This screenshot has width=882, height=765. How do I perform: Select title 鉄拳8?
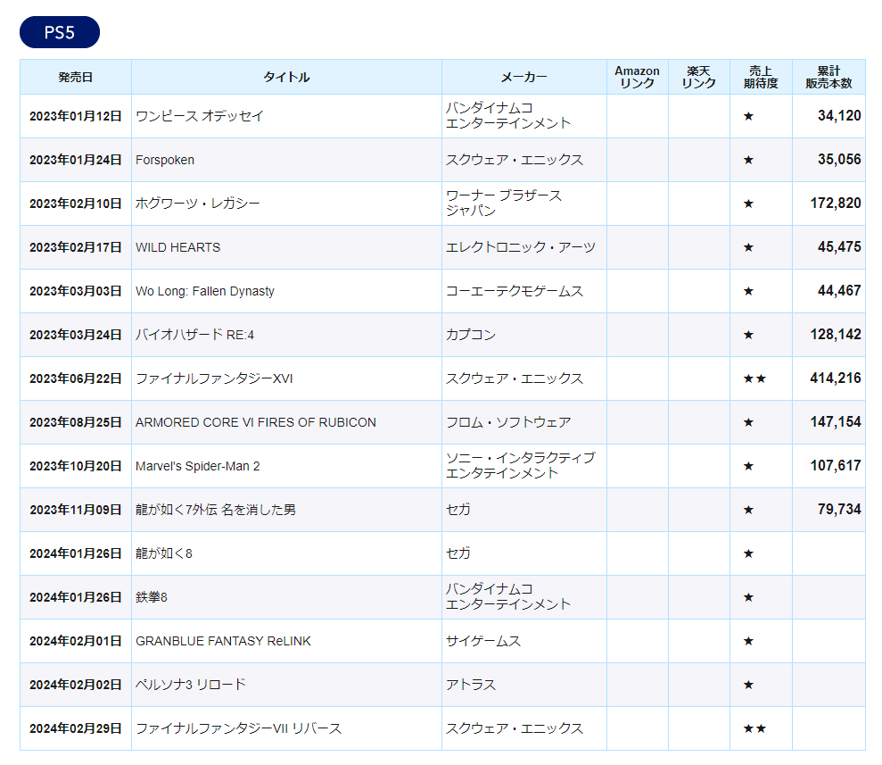(152, 597)
